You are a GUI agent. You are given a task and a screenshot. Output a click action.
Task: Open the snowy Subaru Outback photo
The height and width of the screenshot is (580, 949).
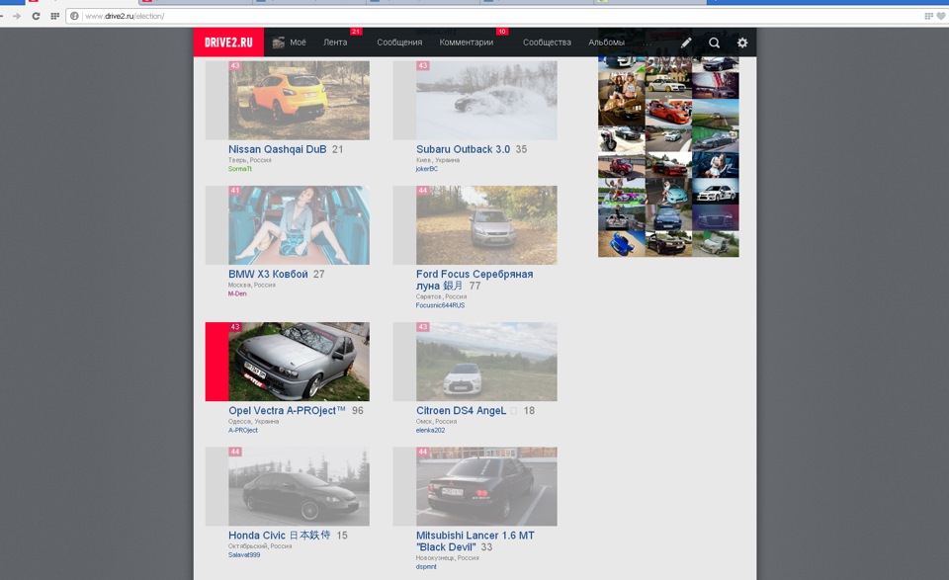tap(486, 101)
